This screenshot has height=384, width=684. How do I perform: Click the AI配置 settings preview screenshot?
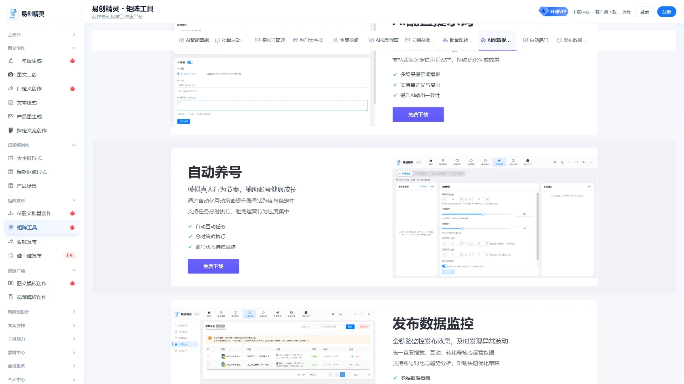273,89
